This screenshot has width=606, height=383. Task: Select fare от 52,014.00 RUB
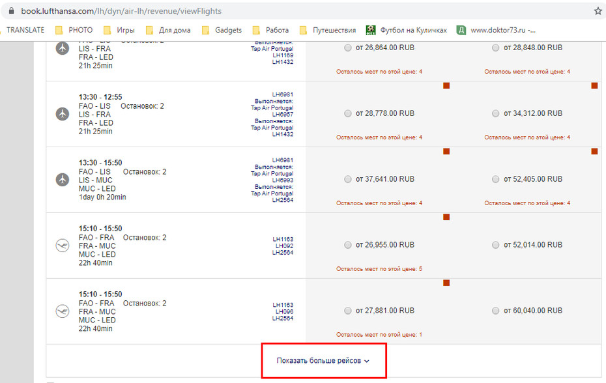point(495,245)
